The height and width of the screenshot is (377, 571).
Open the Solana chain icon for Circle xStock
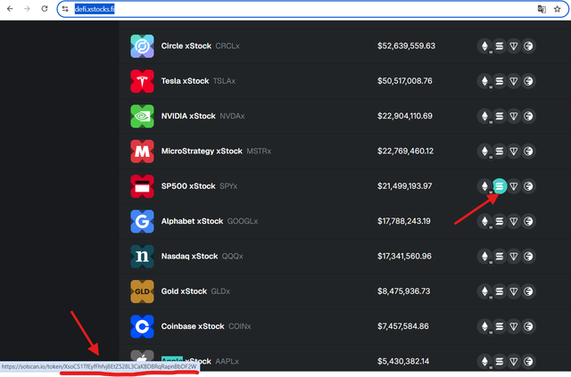(500, 46)
